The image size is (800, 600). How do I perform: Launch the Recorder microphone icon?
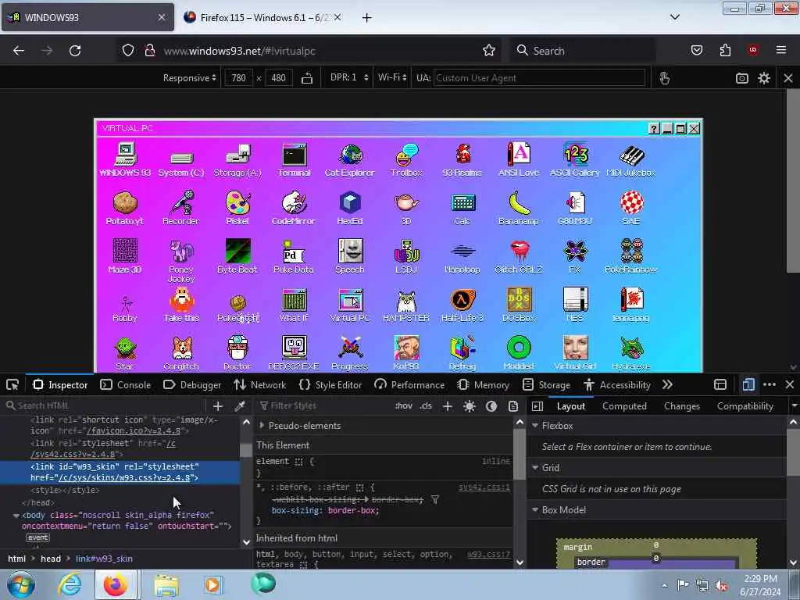point(181,208)
